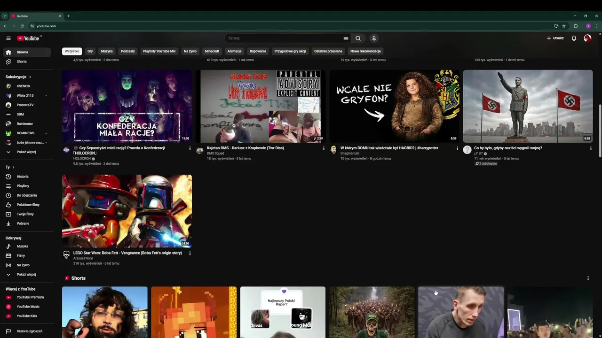Screen dimensions: 602x338
Task: Open options for HAGRID video
Action: click(457, 148)
